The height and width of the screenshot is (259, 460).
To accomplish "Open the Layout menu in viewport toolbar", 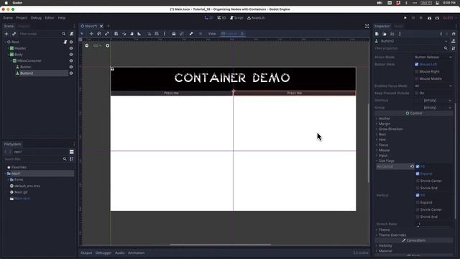I will pos(229,34).
